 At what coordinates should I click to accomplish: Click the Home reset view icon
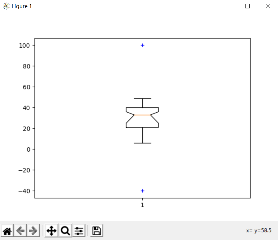(7, 230)
